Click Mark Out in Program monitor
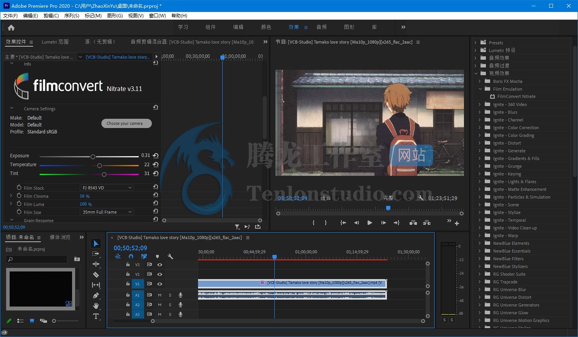Screen dimensions: 578x337 click(x=326, y=222)
